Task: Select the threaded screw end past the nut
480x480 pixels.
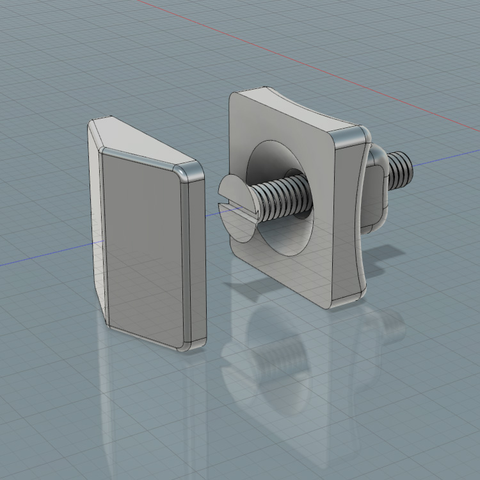Action: click(401, 170)
